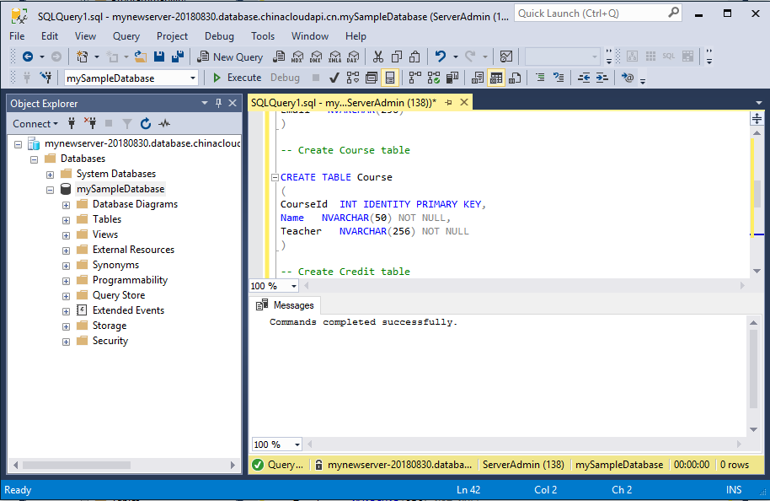Open the Connect dropdown in Object Explorer

(35, 123)
